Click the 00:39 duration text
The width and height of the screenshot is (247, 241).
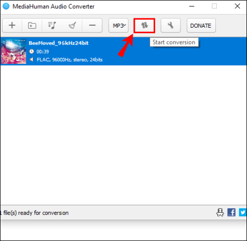point(42,51)
